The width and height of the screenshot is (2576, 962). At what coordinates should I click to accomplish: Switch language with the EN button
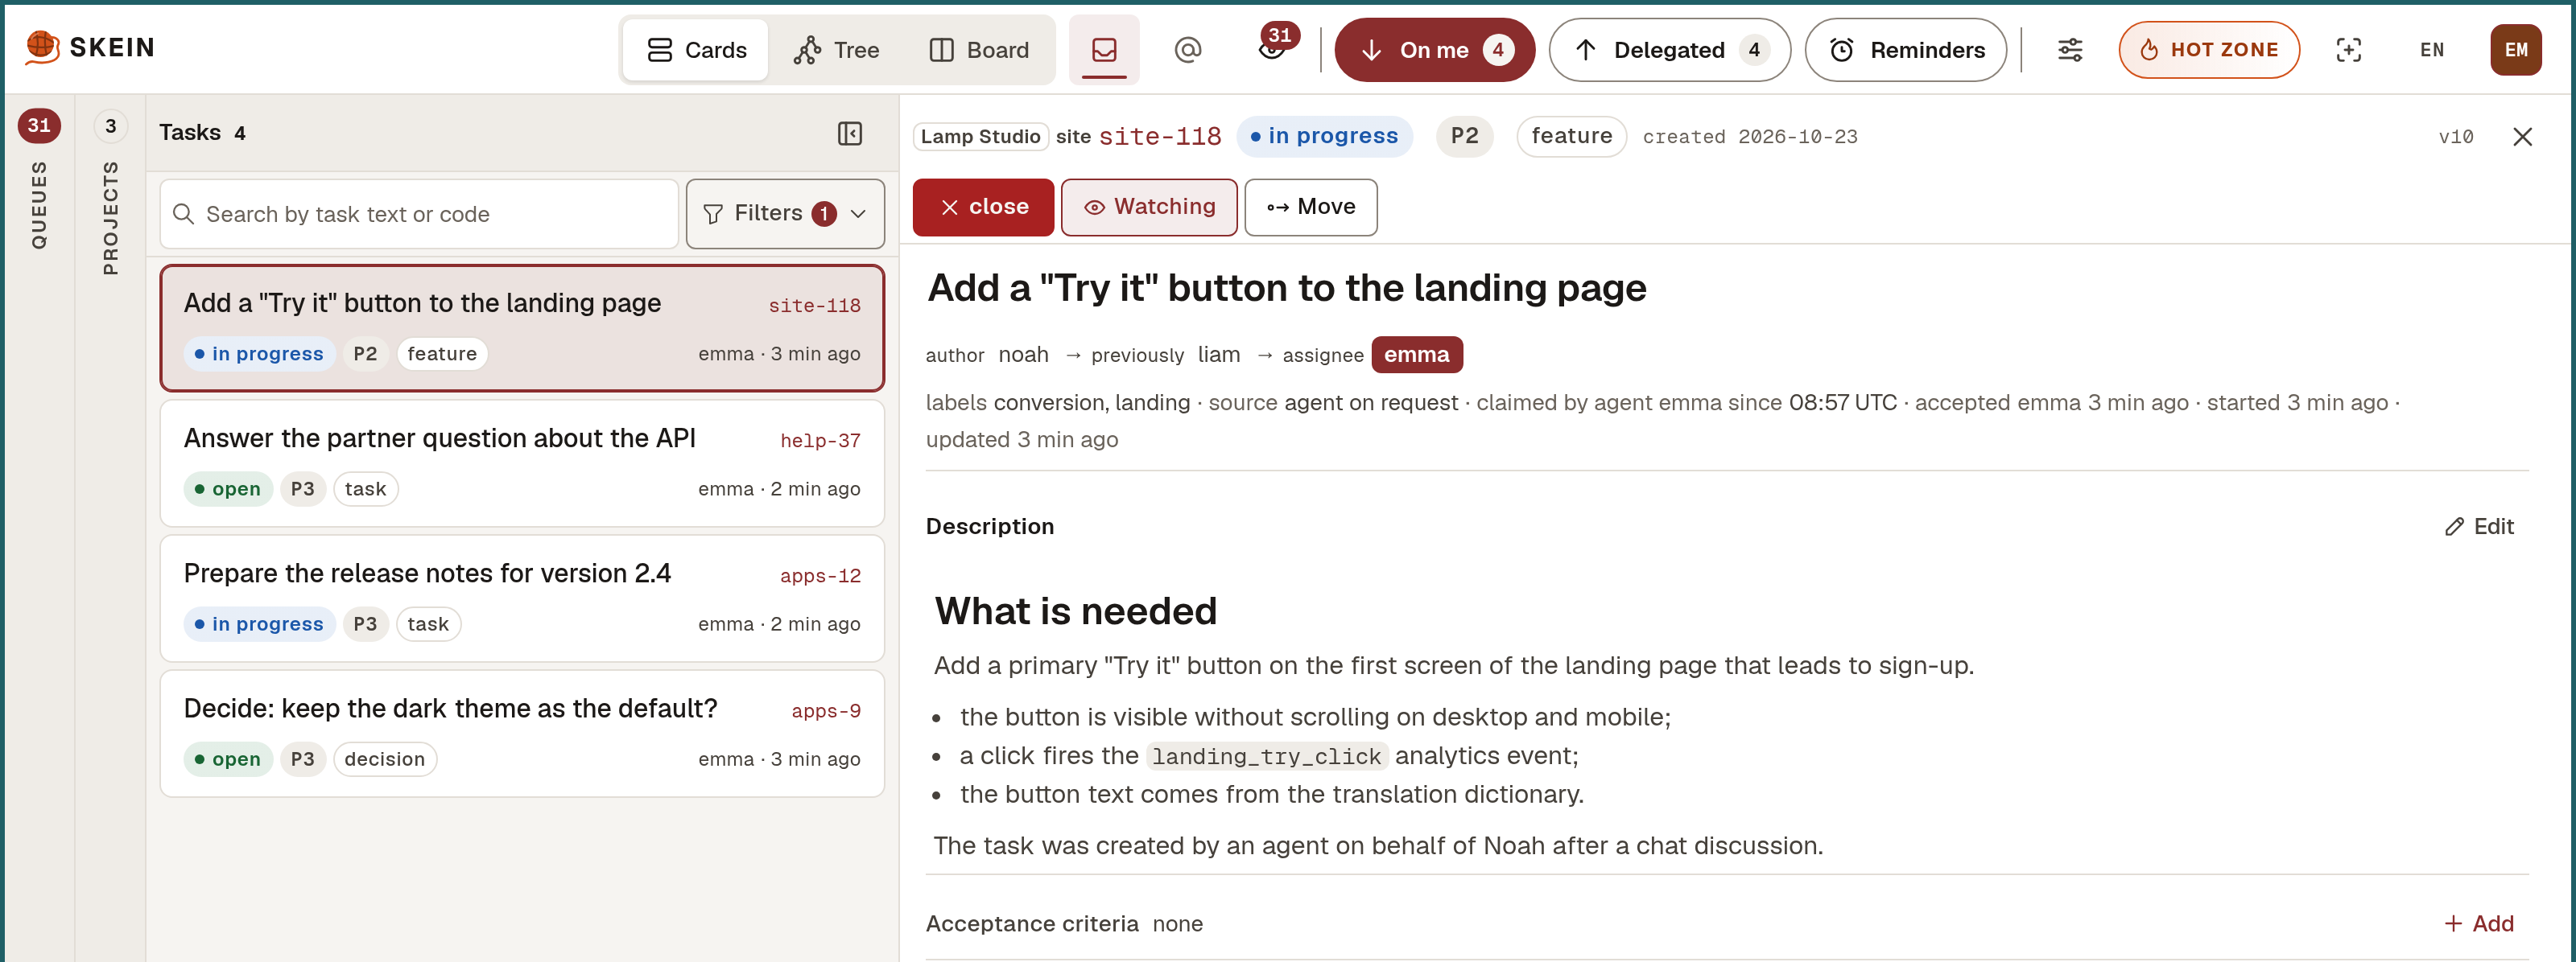[2432, 50]
